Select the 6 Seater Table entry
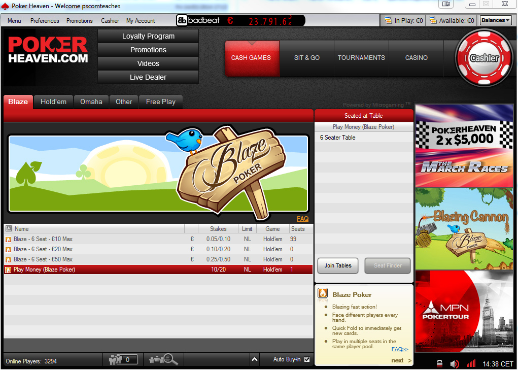518x370 pixels. coord(364,138)
